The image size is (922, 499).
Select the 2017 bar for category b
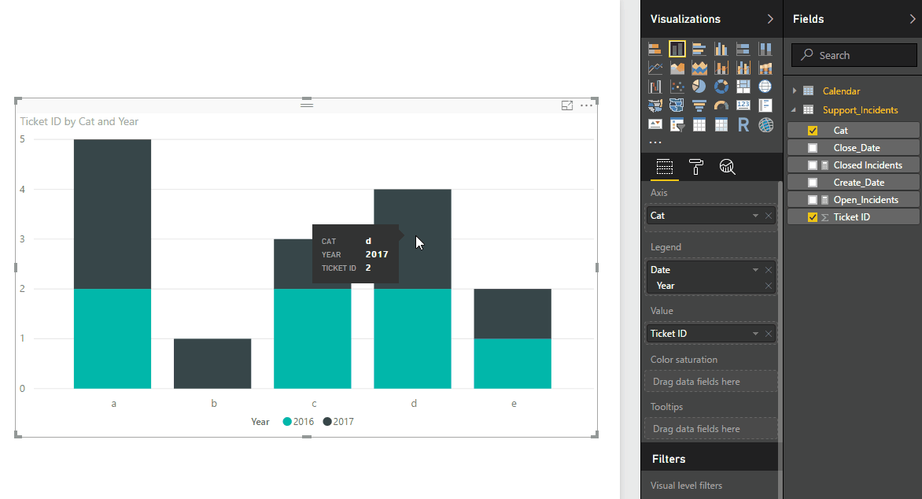click(x=212, y=364)
